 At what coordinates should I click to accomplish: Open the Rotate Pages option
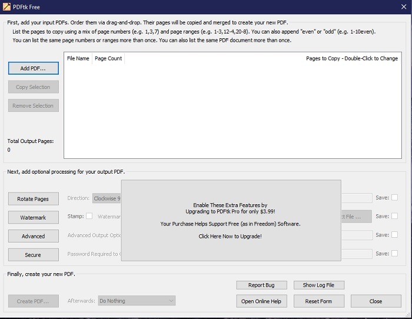34,199
